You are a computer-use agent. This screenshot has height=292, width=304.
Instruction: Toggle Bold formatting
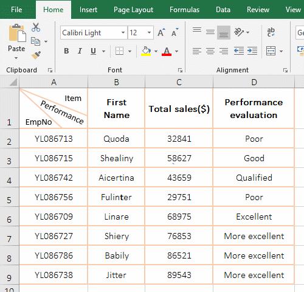pyautogui.click(x=66, y=51)
